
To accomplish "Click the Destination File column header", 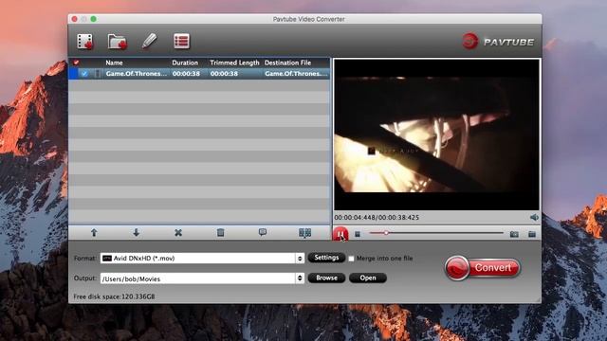I will click(287, 63).
